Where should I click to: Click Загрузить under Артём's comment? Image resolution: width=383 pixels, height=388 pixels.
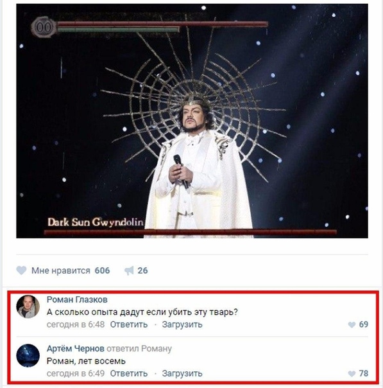tap(182, 373)
